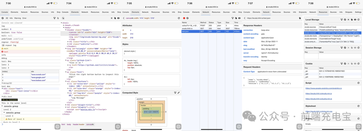Open Console tab on 7:37 screen
Viewport: 363px width, 131px height.
coord(247,12)
